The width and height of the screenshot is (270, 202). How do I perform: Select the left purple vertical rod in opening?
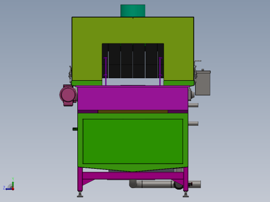click(x=105, y=71)
